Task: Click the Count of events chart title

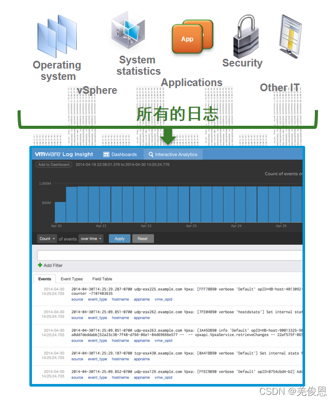Action: (x=283, y=174)
